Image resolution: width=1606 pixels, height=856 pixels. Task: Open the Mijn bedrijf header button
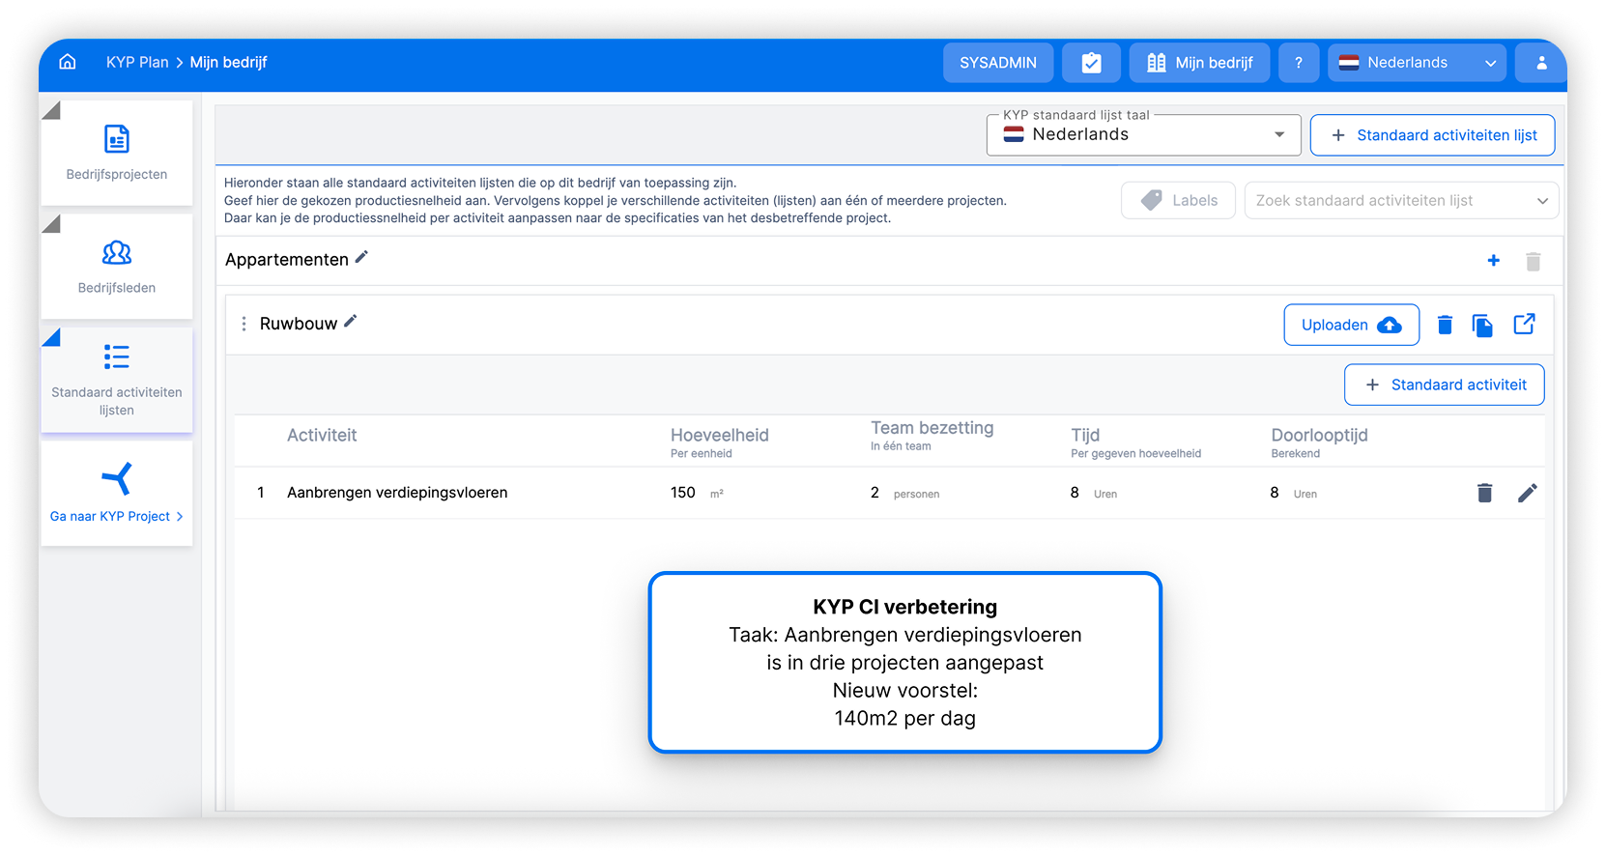pyautogui.click(x=1199, y=63)
